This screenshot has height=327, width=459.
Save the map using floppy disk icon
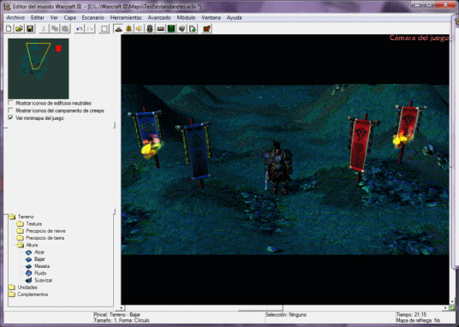click(30, 28)
